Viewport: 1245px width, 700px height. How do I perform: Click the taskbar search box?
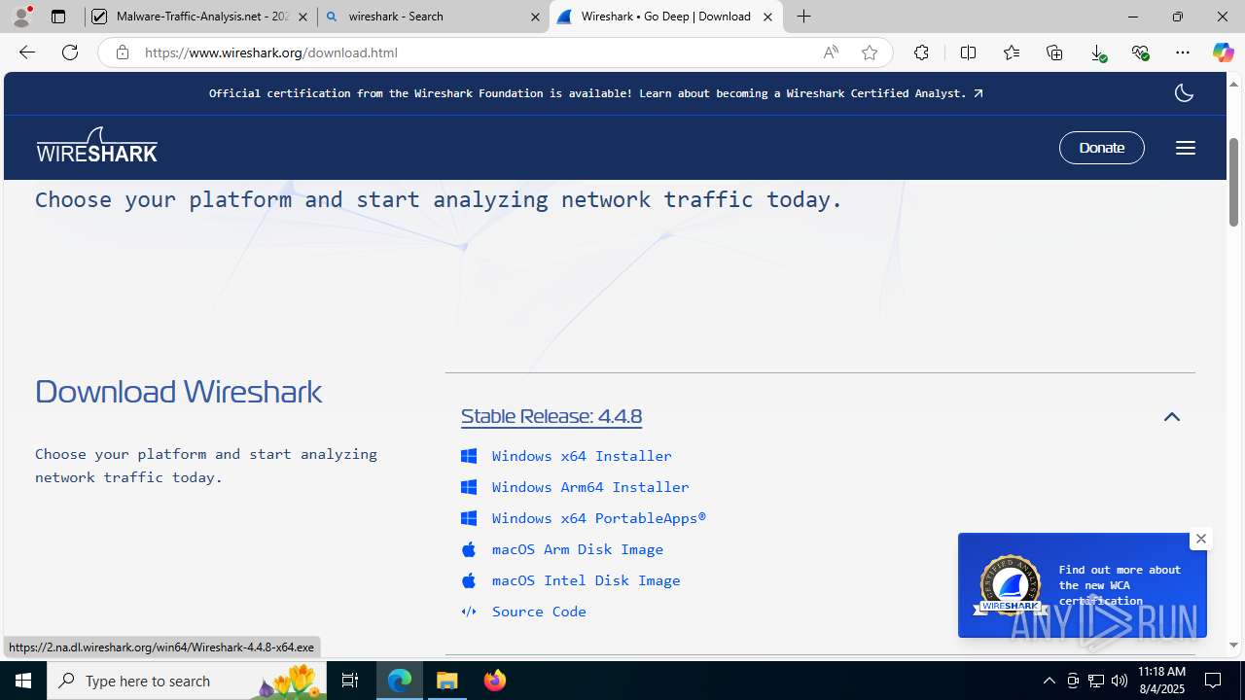(187, 681)
